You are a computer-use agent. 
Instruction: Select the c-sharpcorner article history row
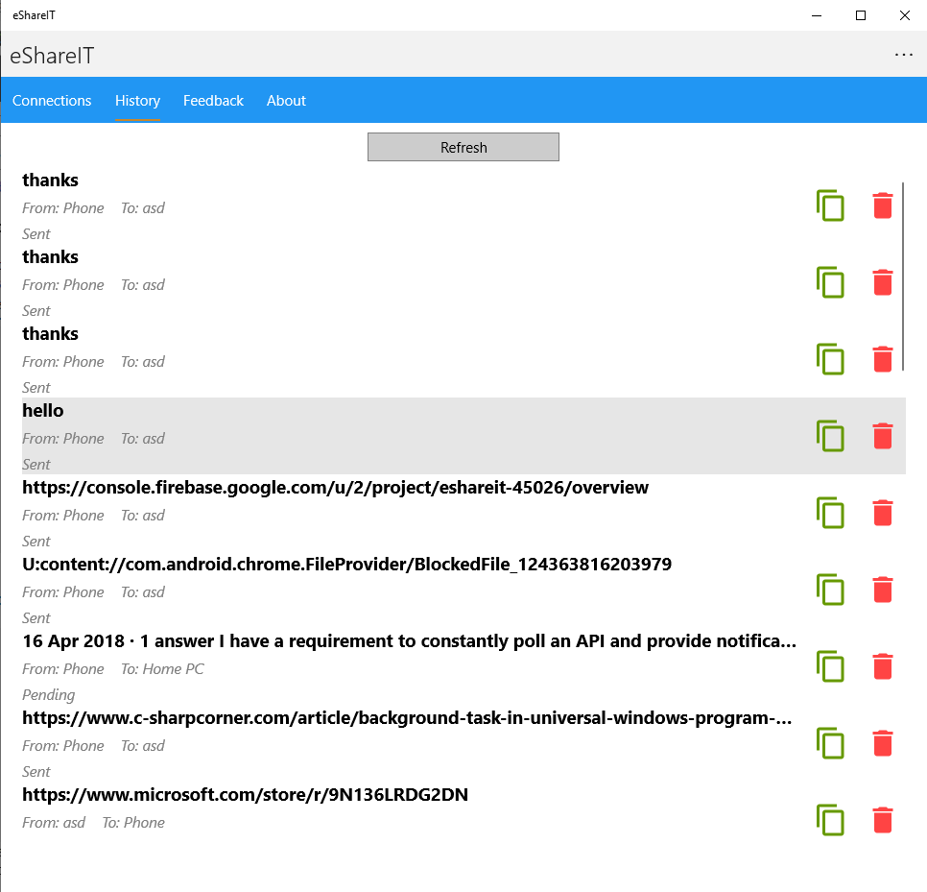[384, 744]
